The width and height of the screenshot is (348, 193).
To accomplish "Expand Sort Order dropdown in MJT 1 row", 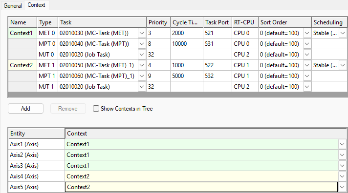I will point(307,87).
